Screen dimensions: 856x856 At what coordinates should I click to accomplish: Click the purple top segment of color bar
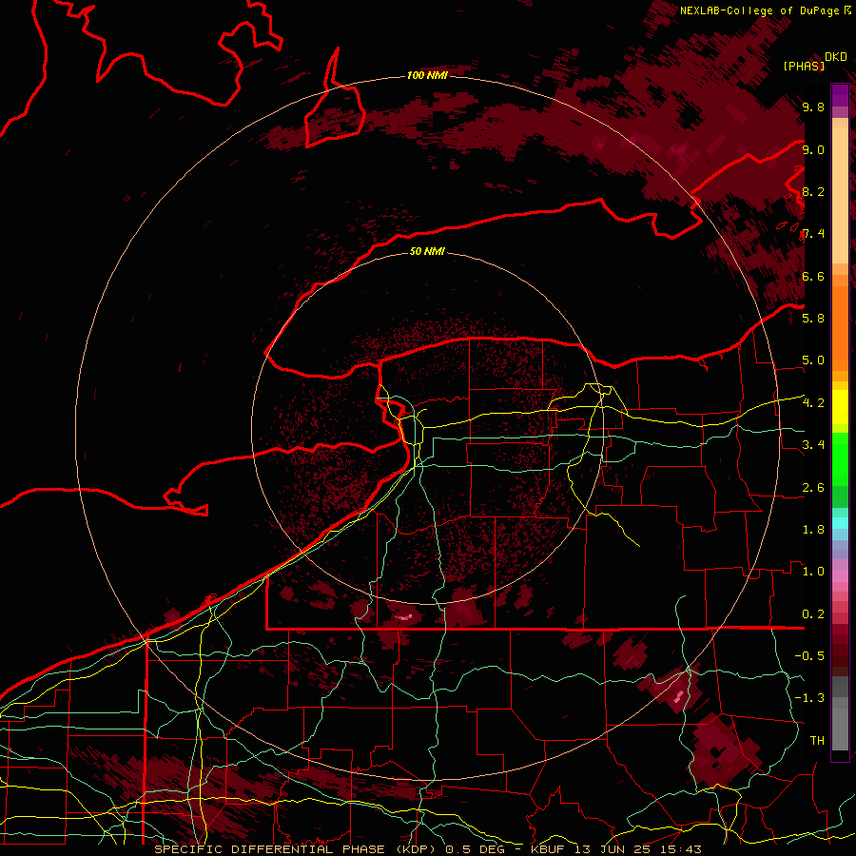tap(840, 95)
